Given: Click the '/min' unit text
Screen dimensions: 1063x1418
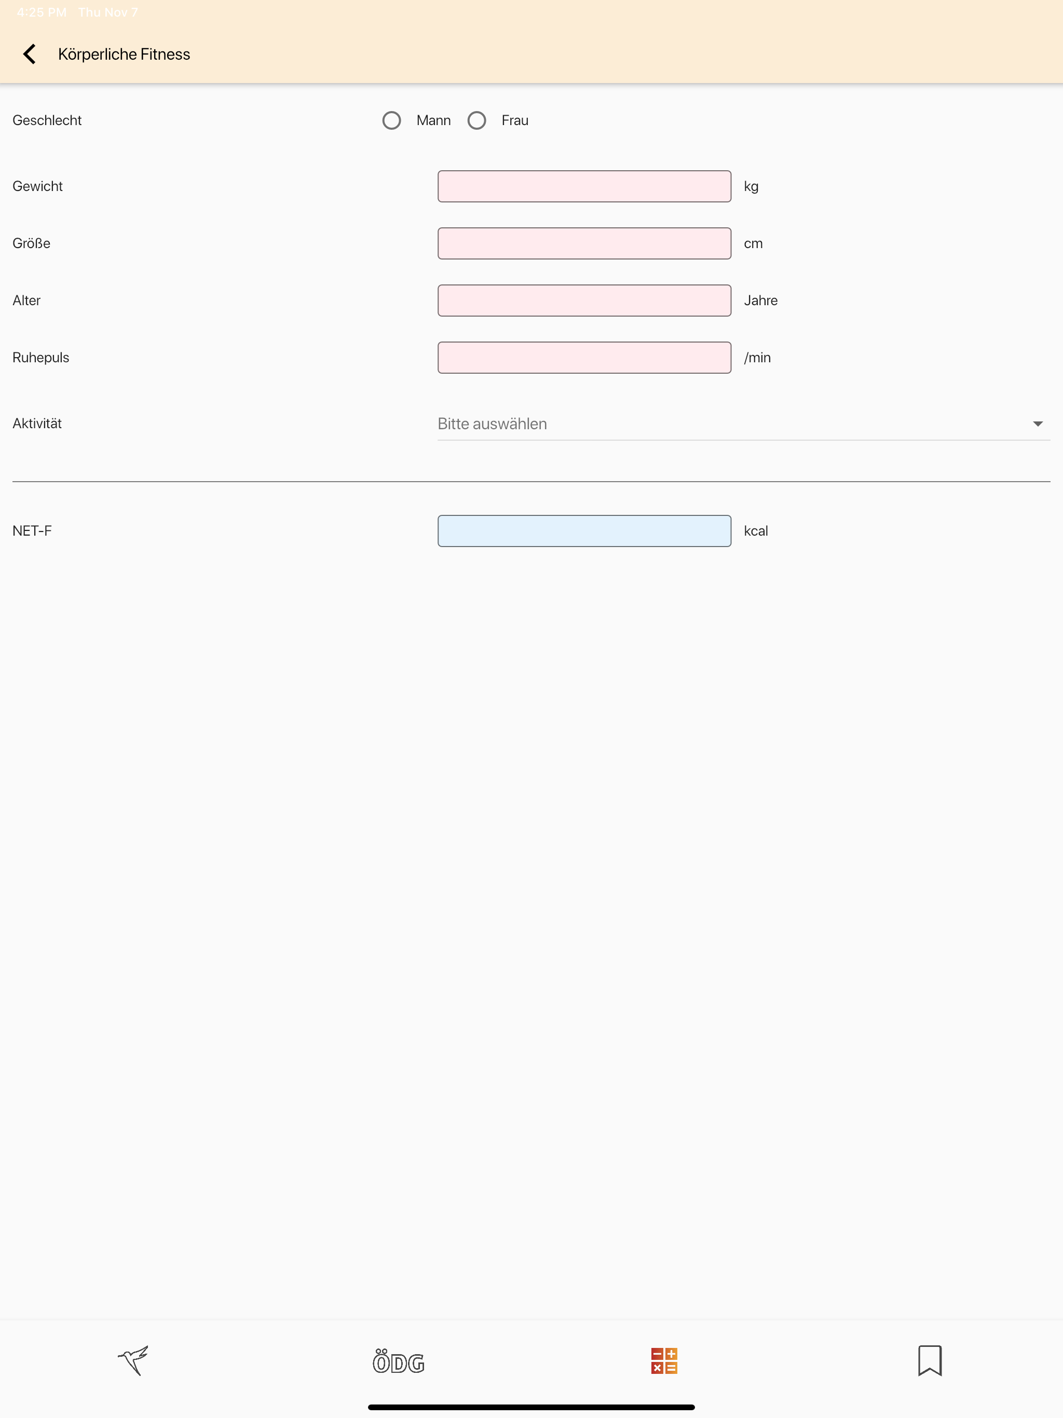Looking at the screenshot, I should tap(757, 358).
